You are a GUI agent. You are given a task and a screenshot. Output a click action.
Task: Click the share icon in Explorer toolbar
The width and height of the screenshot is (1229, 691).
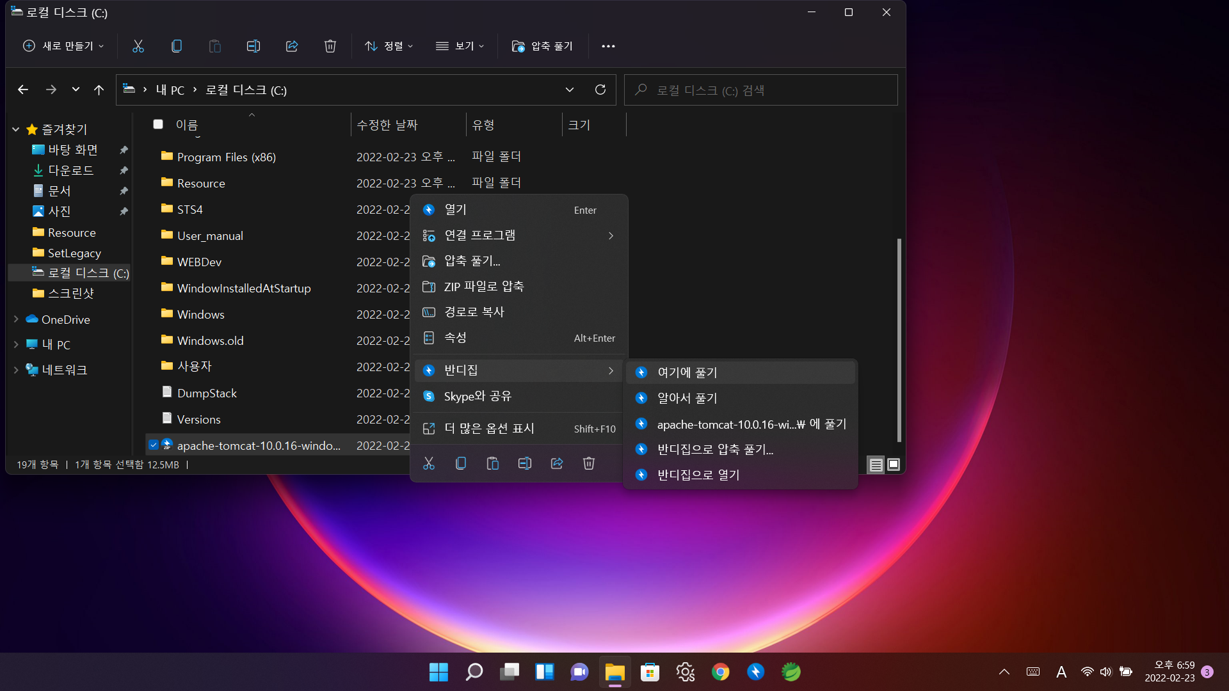(292, 46)
